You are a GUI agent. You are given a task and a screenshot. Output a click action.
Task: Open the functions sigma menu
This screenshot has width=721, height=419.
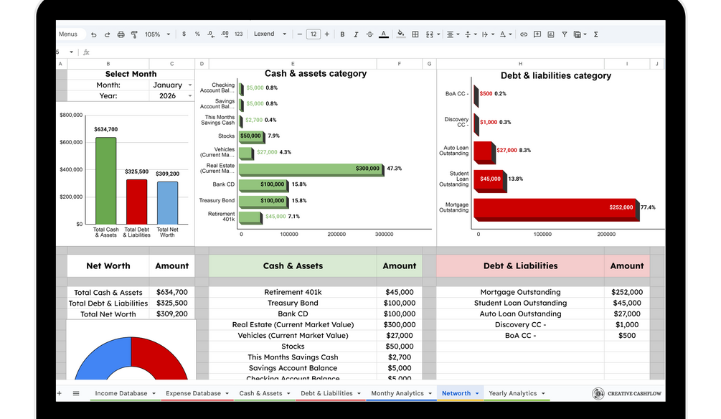[596, 34]
